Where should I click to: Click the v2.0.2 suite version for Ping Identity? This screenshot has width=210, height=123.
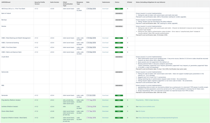(x=52, y=100)
